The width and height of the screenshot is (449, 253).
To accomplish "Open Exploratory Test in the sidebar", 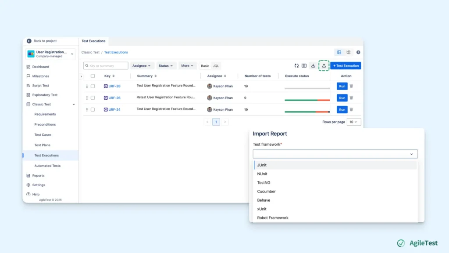I will click(45, 95).
